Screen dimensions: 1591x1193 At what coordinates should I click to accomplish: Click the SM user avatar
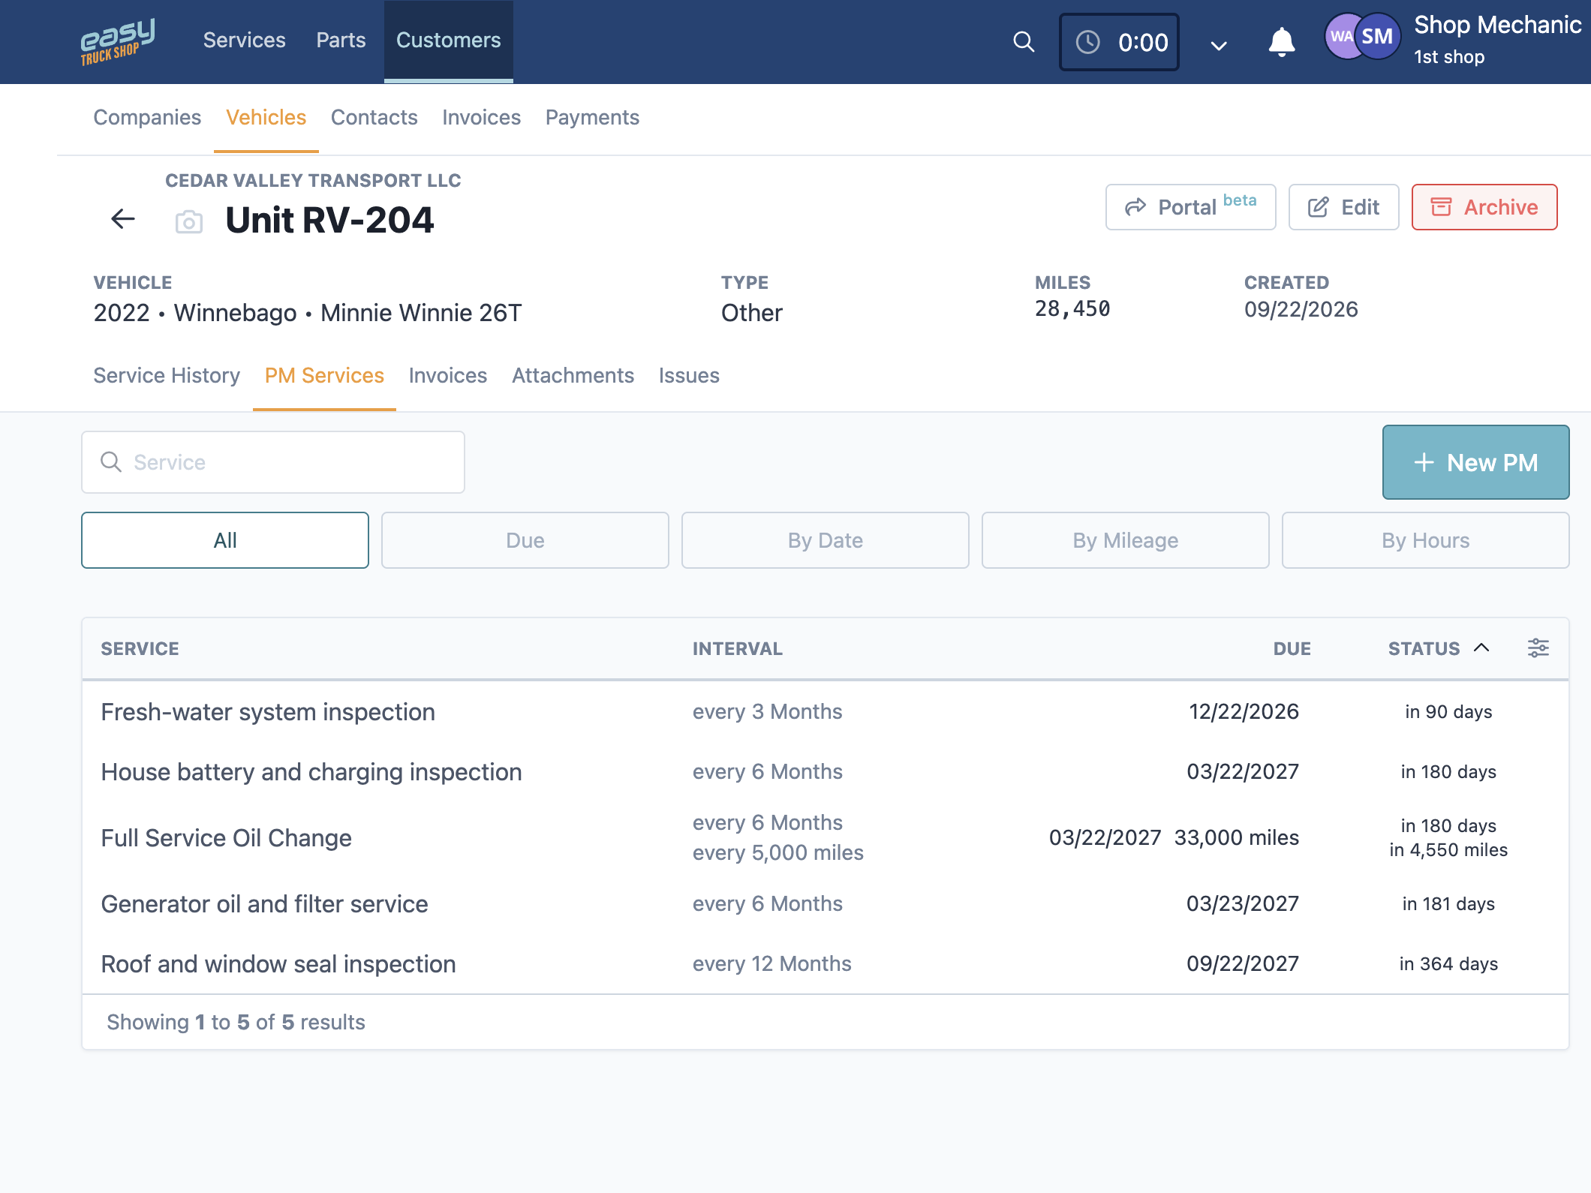tap(1378, 36)
